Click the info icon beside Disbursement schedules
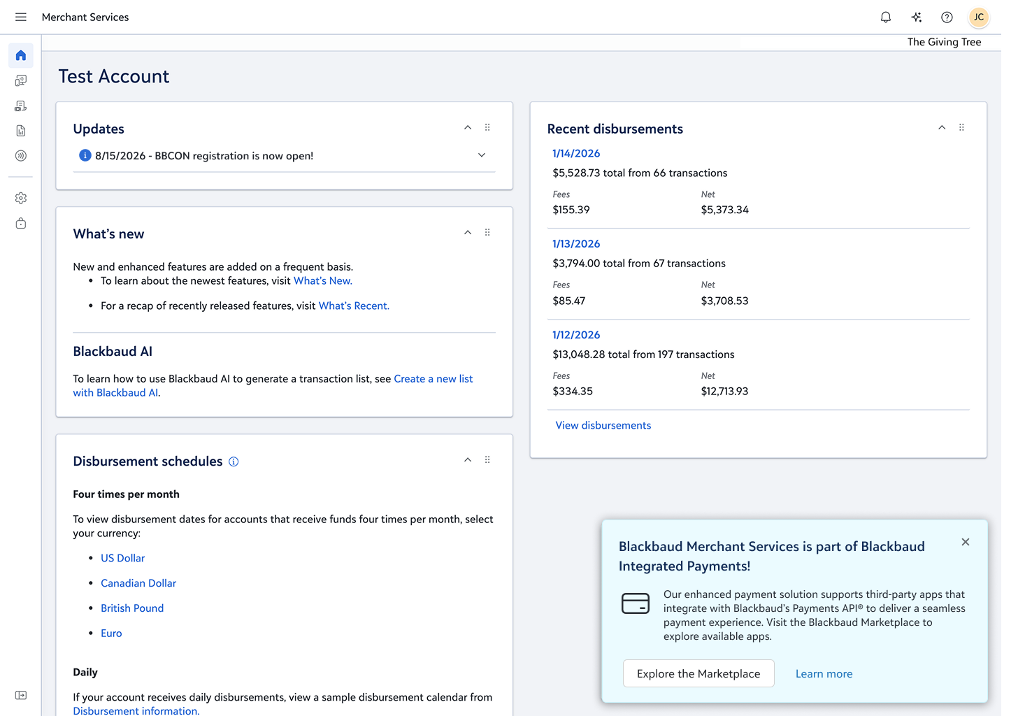The image size is (1025, 716). (234, 461)
